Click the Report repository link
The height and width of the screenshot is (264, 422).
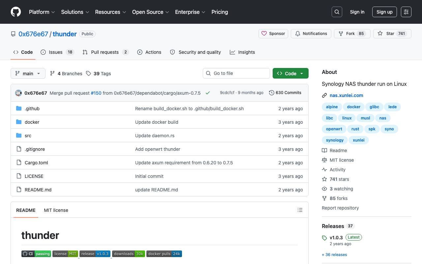click(340, 208)
